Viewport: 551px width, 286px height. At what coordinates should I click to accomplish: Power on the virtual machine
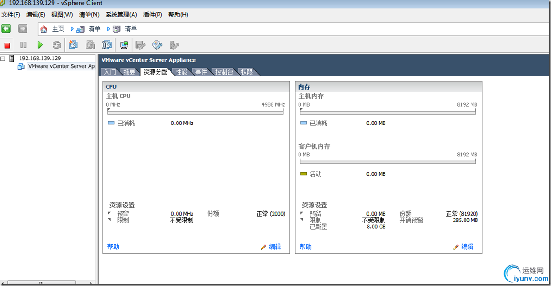(x=40, y=45)
